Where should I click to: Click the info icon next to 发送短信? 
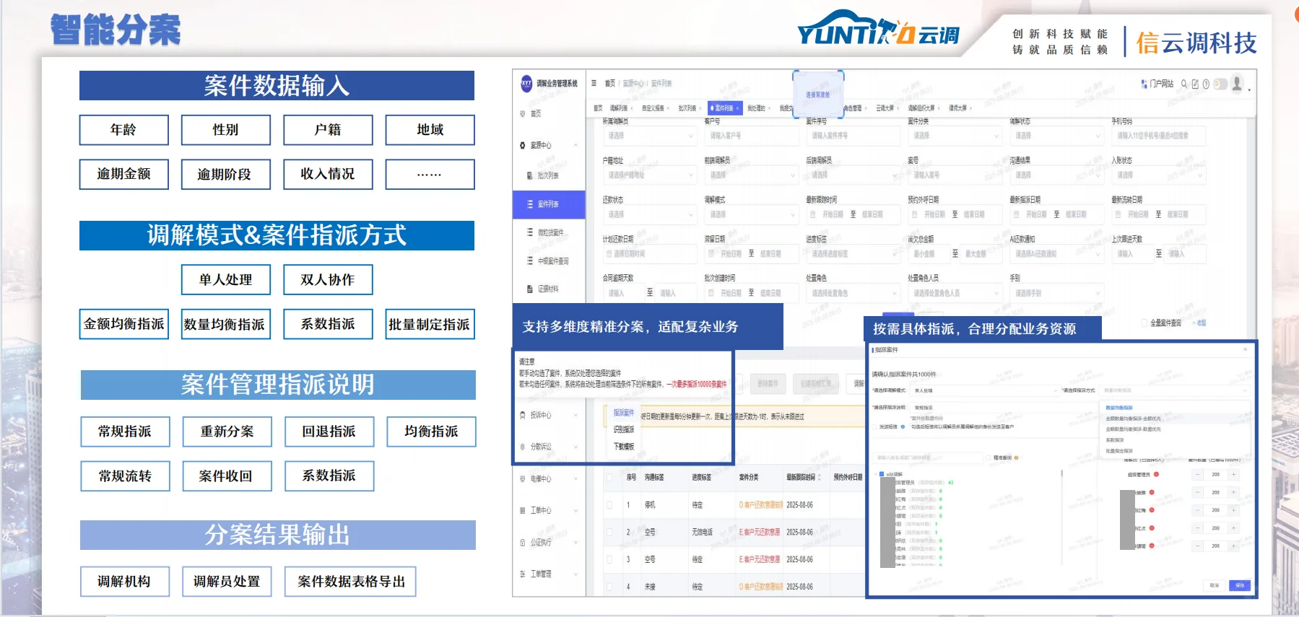point(903,426)
